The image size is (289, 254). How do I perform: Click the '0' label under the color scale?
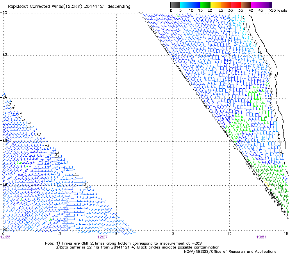click(x=171, y=10)
